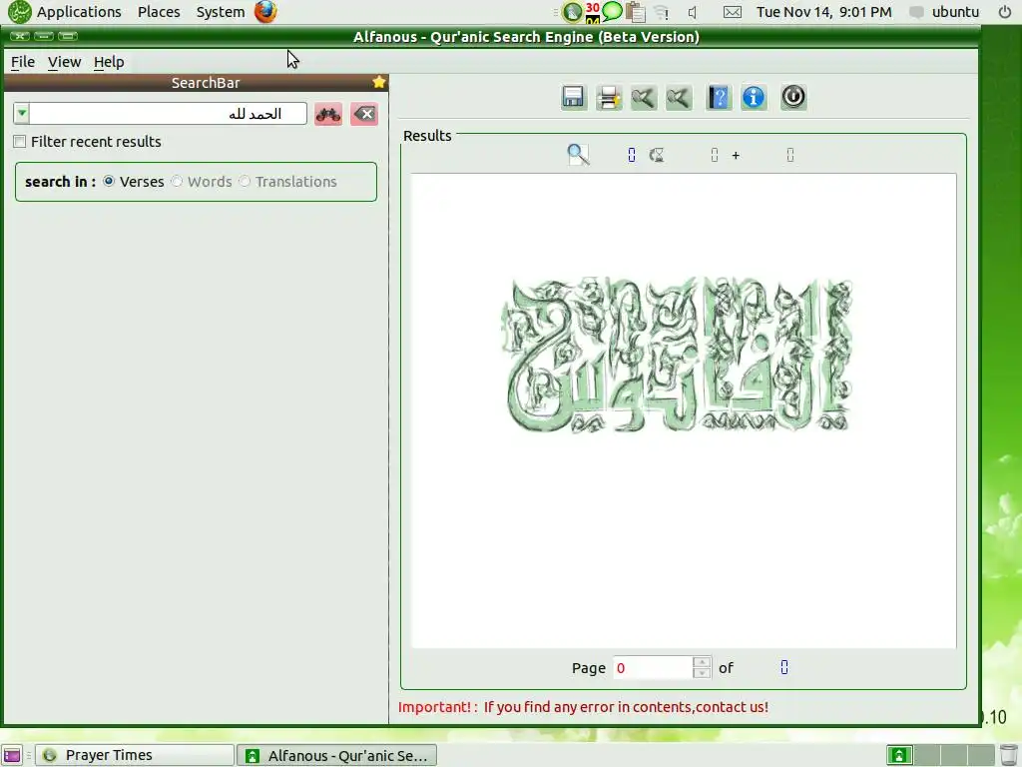Click the tool icon beside the printer
The image size is (1022, 767).
point(644,98)
